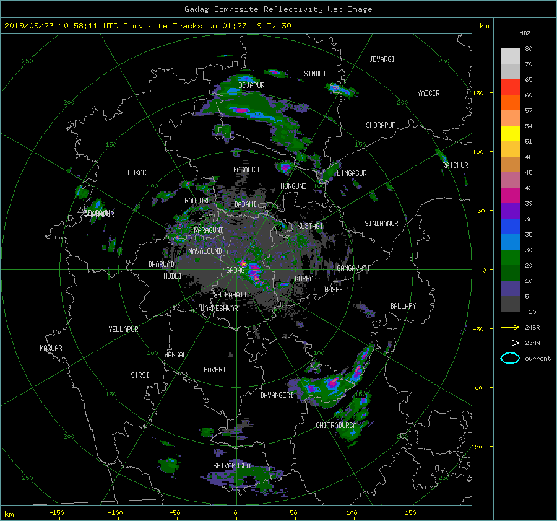Image resolution: width=557 pixels, height=521 pixels.
Task: Click the 150 tick on right km axis
Action: 478,93
